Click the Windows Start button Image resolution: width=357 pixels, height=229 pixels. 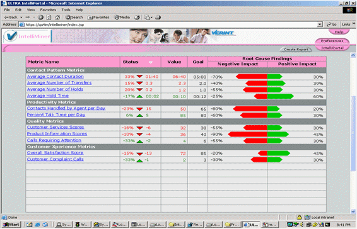(11, 225)
